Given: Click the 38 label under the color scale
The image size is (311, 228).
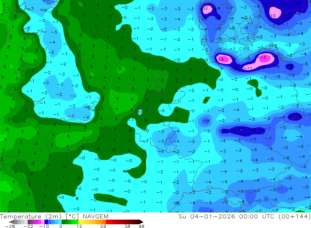Looking at the screenshot, I should tap(127, 226).
